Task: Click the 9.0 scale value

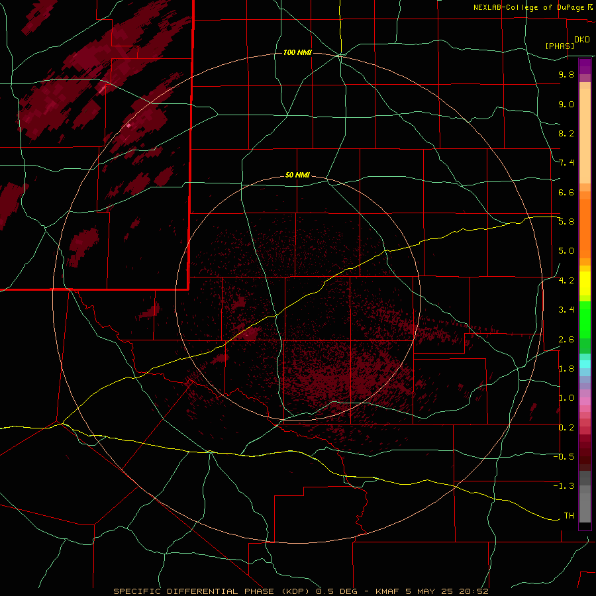Action: pos(566,104)
